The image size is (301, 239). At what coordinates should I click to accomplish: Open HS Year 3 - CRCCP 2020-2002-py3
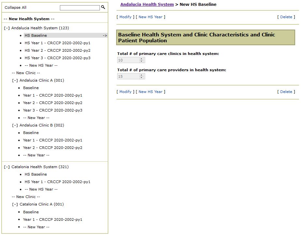(57, 58)
